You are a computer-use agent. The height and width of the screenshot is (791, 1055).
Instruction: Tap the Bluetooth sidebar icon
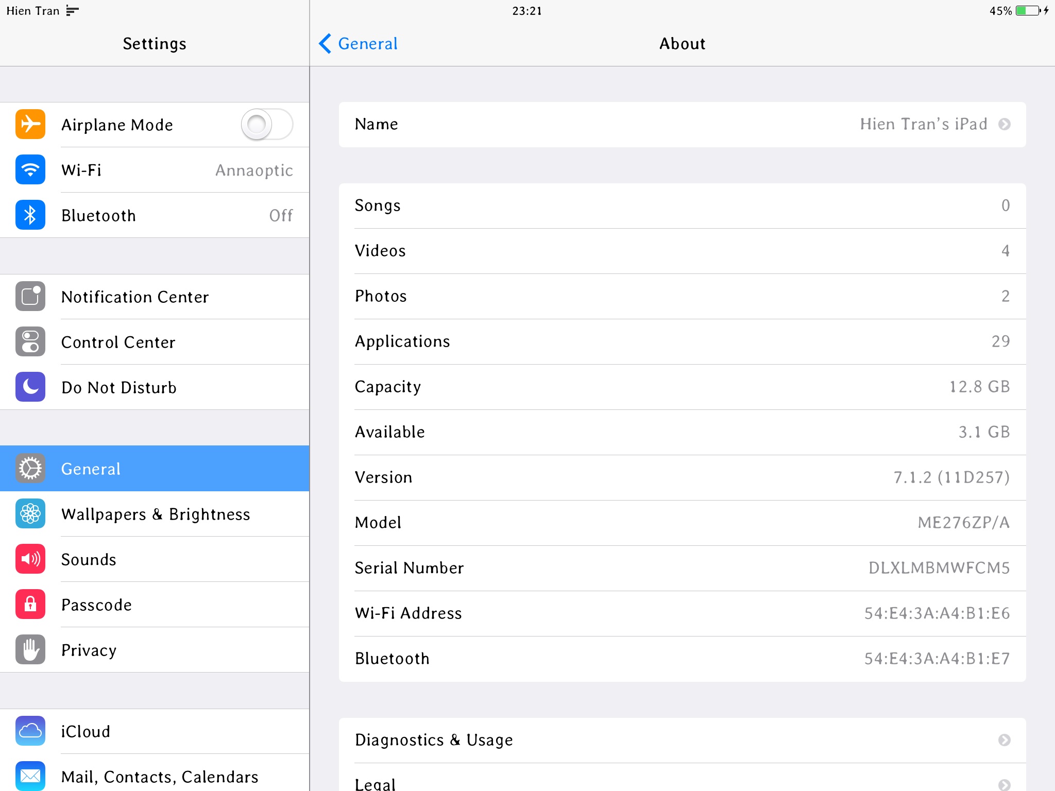[x=30, y=215]
